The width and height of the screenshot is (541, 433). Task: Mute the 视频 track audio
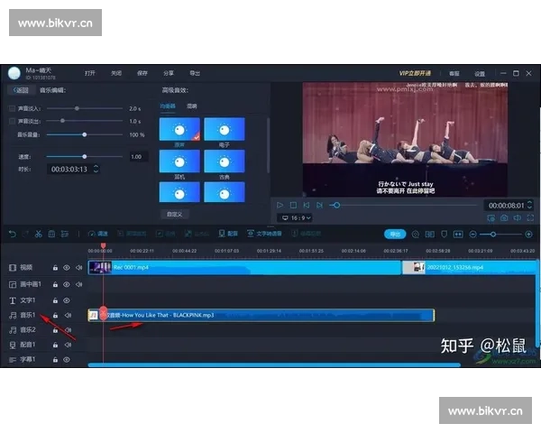pyautogui.click(x=79, y=268)
